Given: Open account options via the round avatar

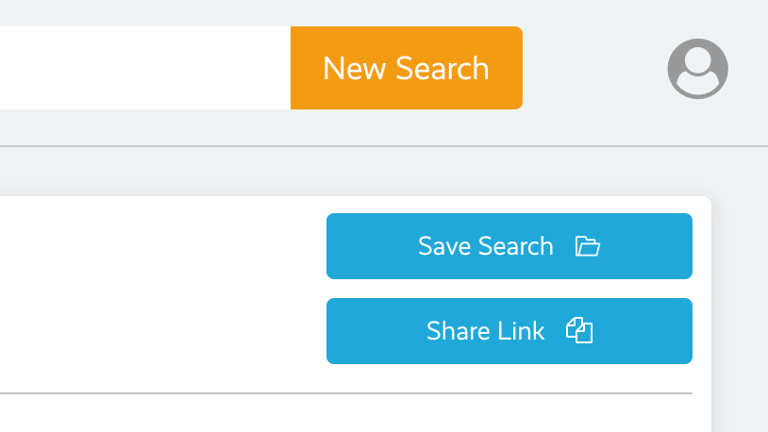Looking at the screenshot, I should (697, 69).
